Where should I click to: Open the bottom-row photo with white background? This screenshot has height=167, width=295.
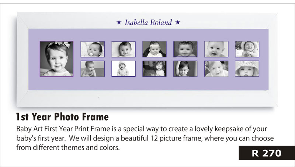[x=124, y=69]
